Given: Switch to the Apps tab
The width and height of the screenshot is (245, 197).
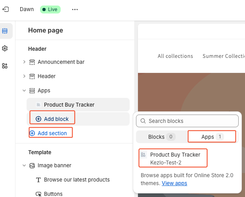Looking at the screenshot, I should 212,137.
